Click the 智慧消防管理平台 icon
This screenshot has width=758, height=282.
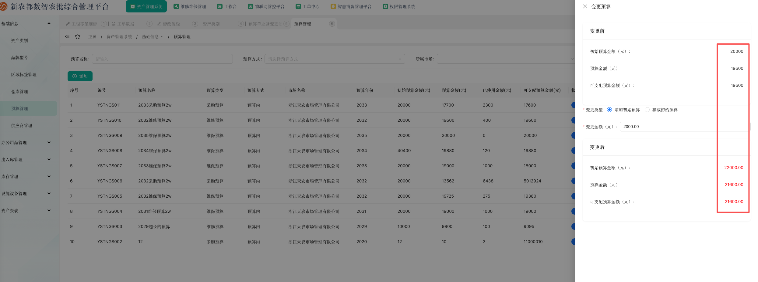pos(333,6)
